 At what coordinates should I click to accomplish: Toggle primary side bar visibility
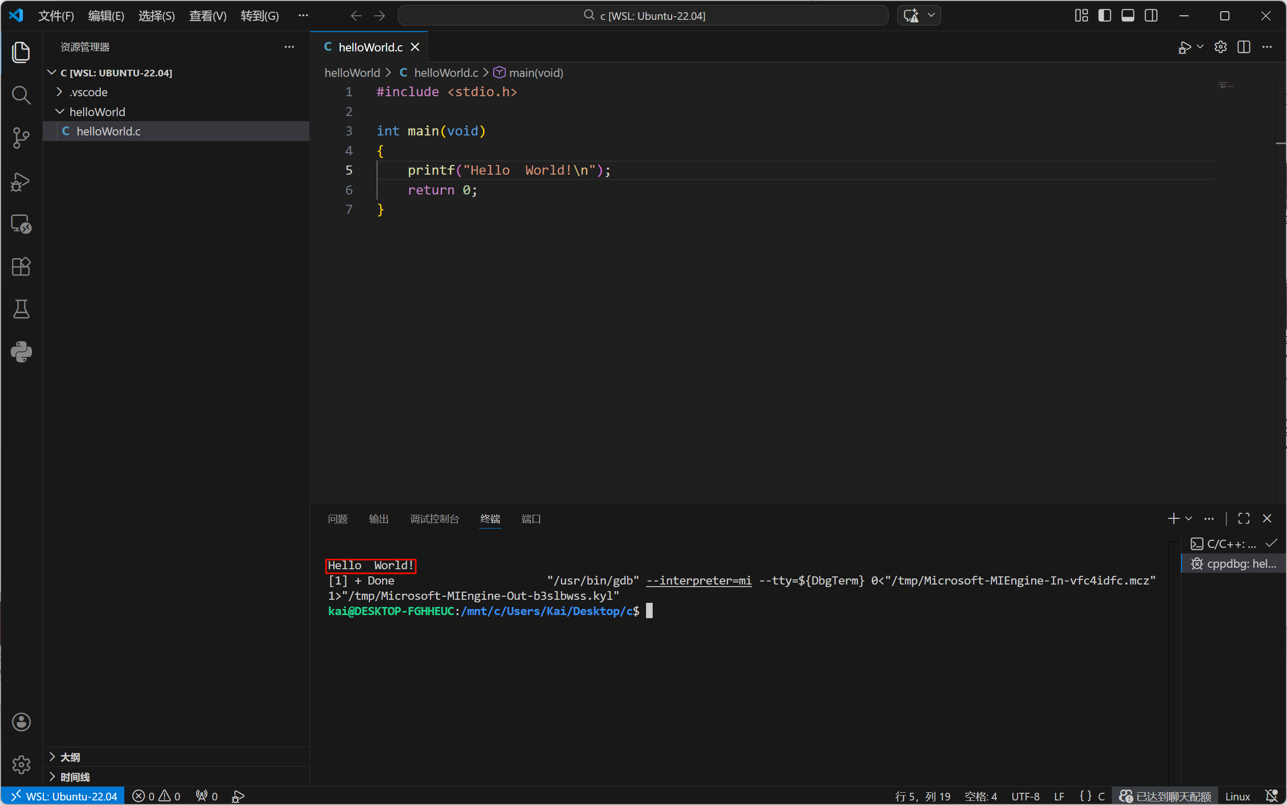[1104, 16]
